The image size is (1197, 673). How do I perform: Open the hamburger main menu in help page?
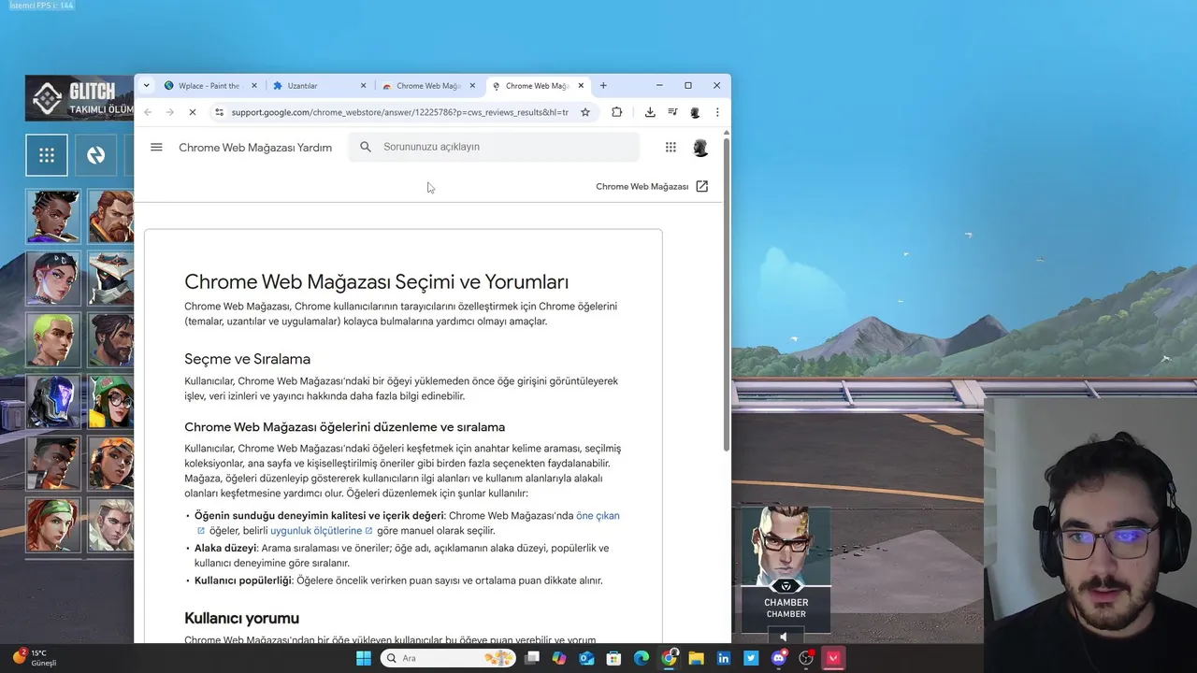pyautogui.click(x=156, y=147)
